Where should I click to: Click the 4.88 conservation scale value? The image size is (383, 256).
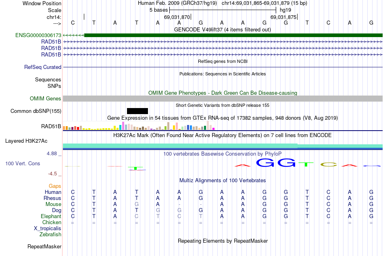click(x=52, y=154)
